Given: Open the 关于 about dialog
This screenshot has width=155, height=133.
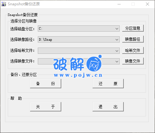Looking at the screenshot, I should click(46, 107).
